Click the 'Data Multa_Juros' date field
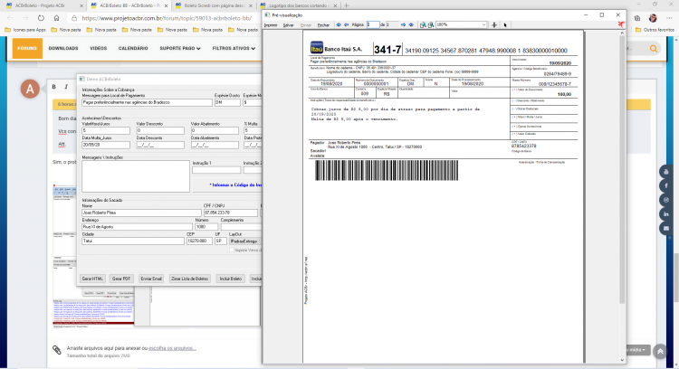Viewport: 679px width, 369px height. [x=106, y=145]
